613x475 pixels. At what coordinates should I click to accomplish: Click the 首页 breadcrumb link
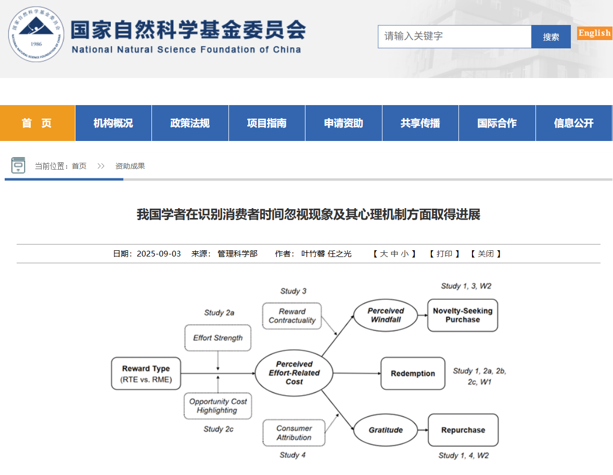tap(79, 166)
